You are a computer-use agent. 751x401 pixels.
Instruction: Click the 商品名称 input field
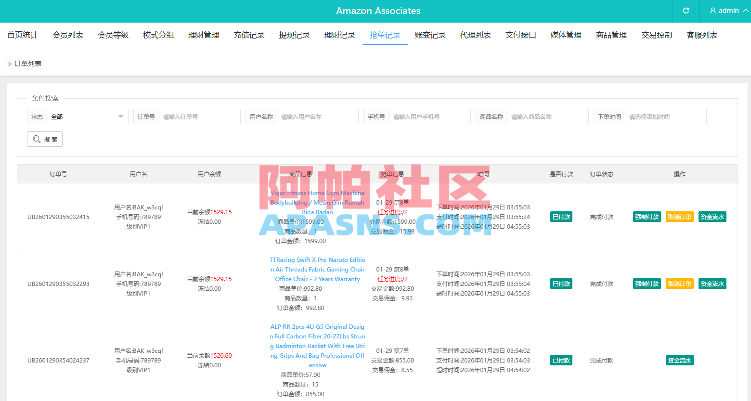(x=547, y=116)
